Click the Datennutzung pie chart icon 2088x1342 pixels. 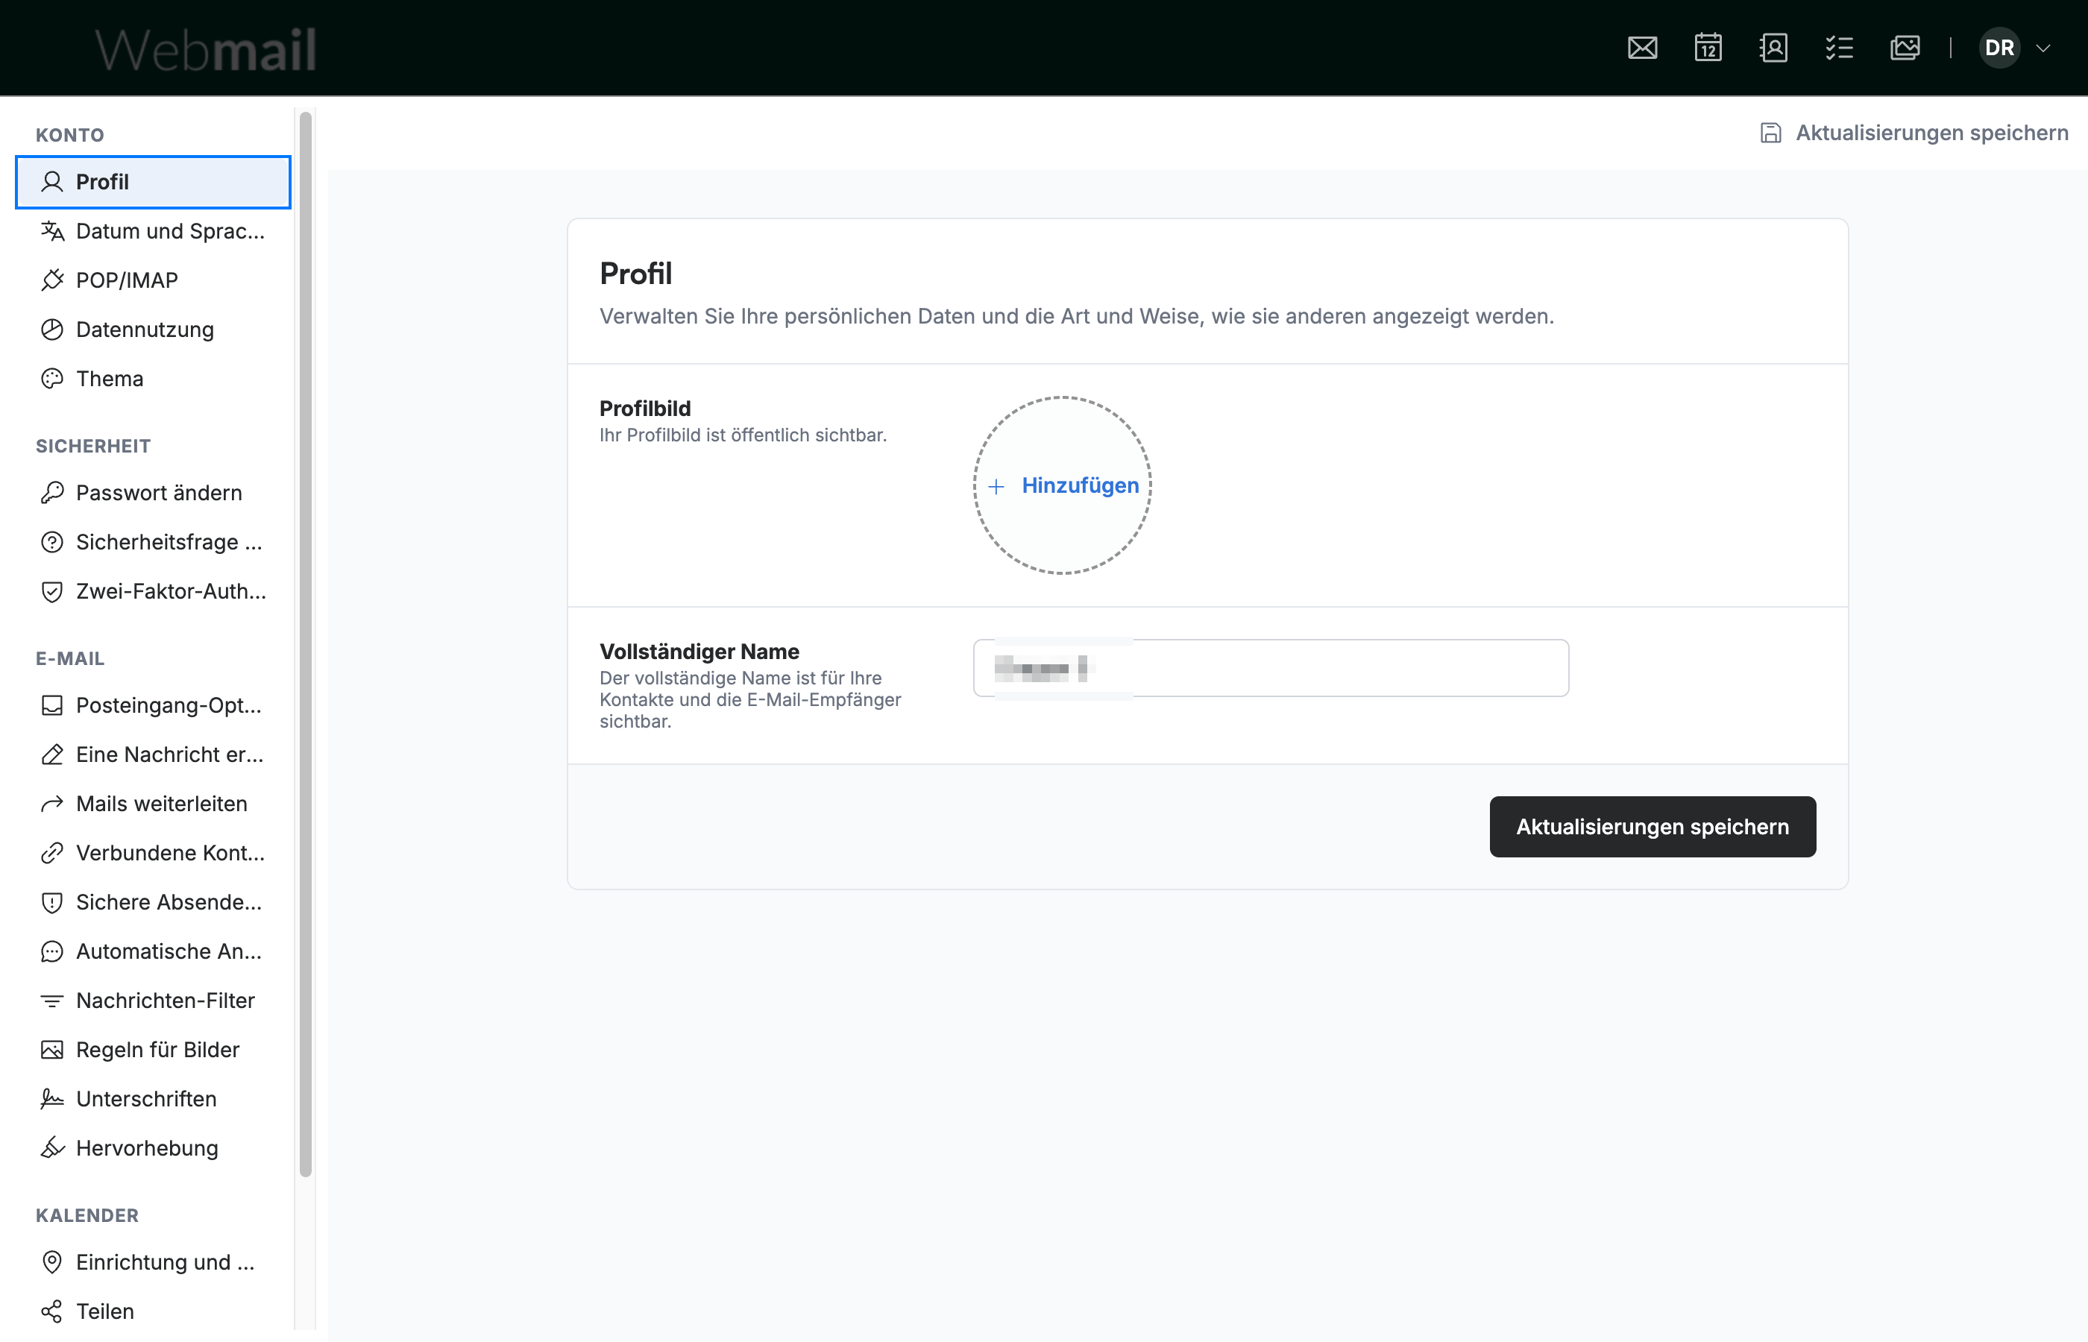52,330
